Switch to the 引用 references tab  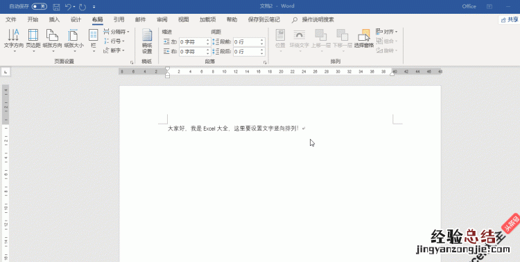(119, 19)
